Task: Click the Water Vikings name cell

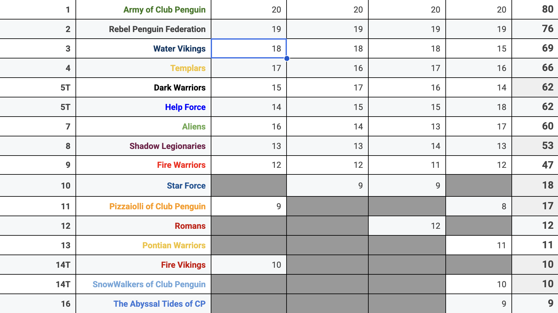Action: 143,49
